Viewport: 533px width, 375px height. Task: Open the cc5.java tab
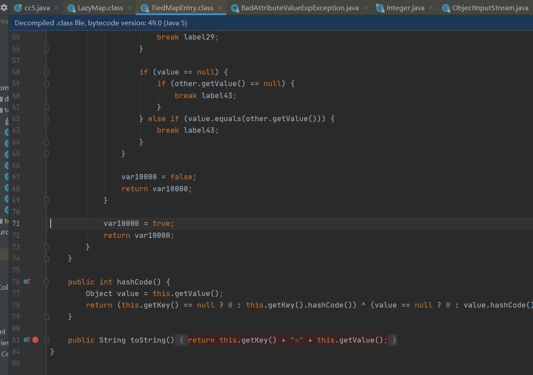coord(37,8)
